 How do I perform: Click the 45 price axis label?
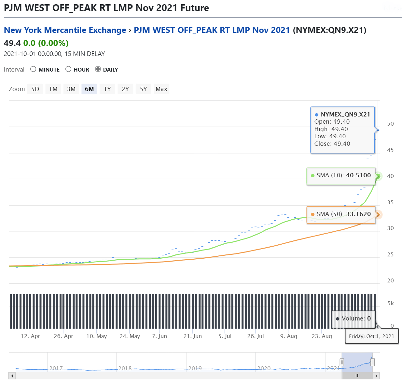coord(391,150)
